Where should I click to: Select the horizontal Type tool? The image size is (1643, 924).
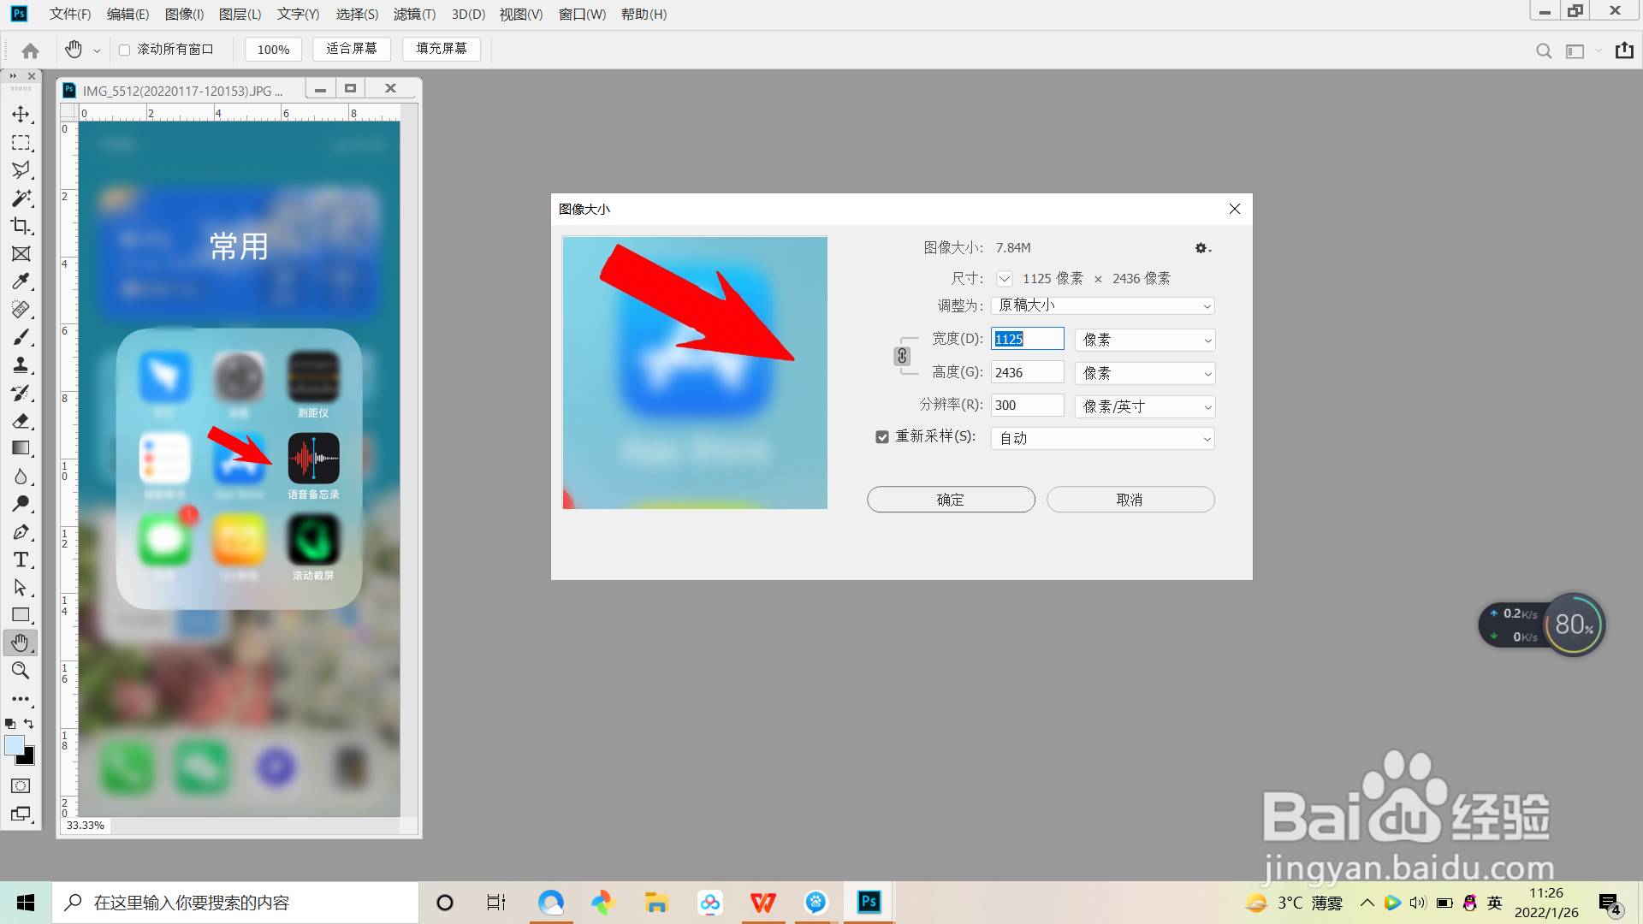click(x=21, y=560)
